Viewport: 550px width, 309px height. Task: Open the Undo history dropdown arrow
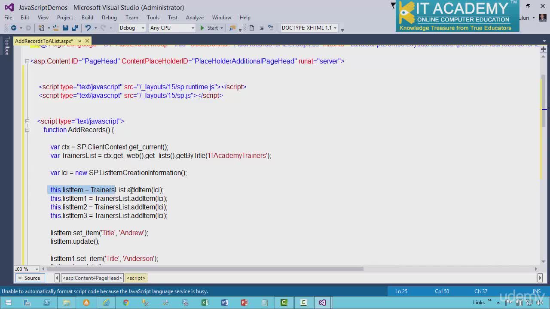click(x=95, y=28)
